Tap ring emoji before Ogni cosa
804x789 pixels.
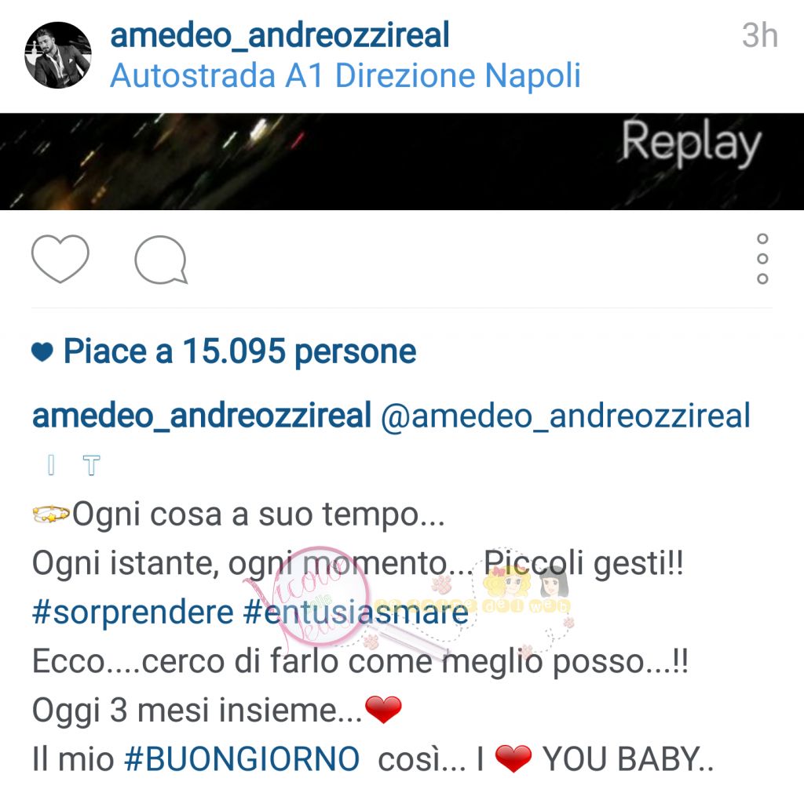point(51,514)
